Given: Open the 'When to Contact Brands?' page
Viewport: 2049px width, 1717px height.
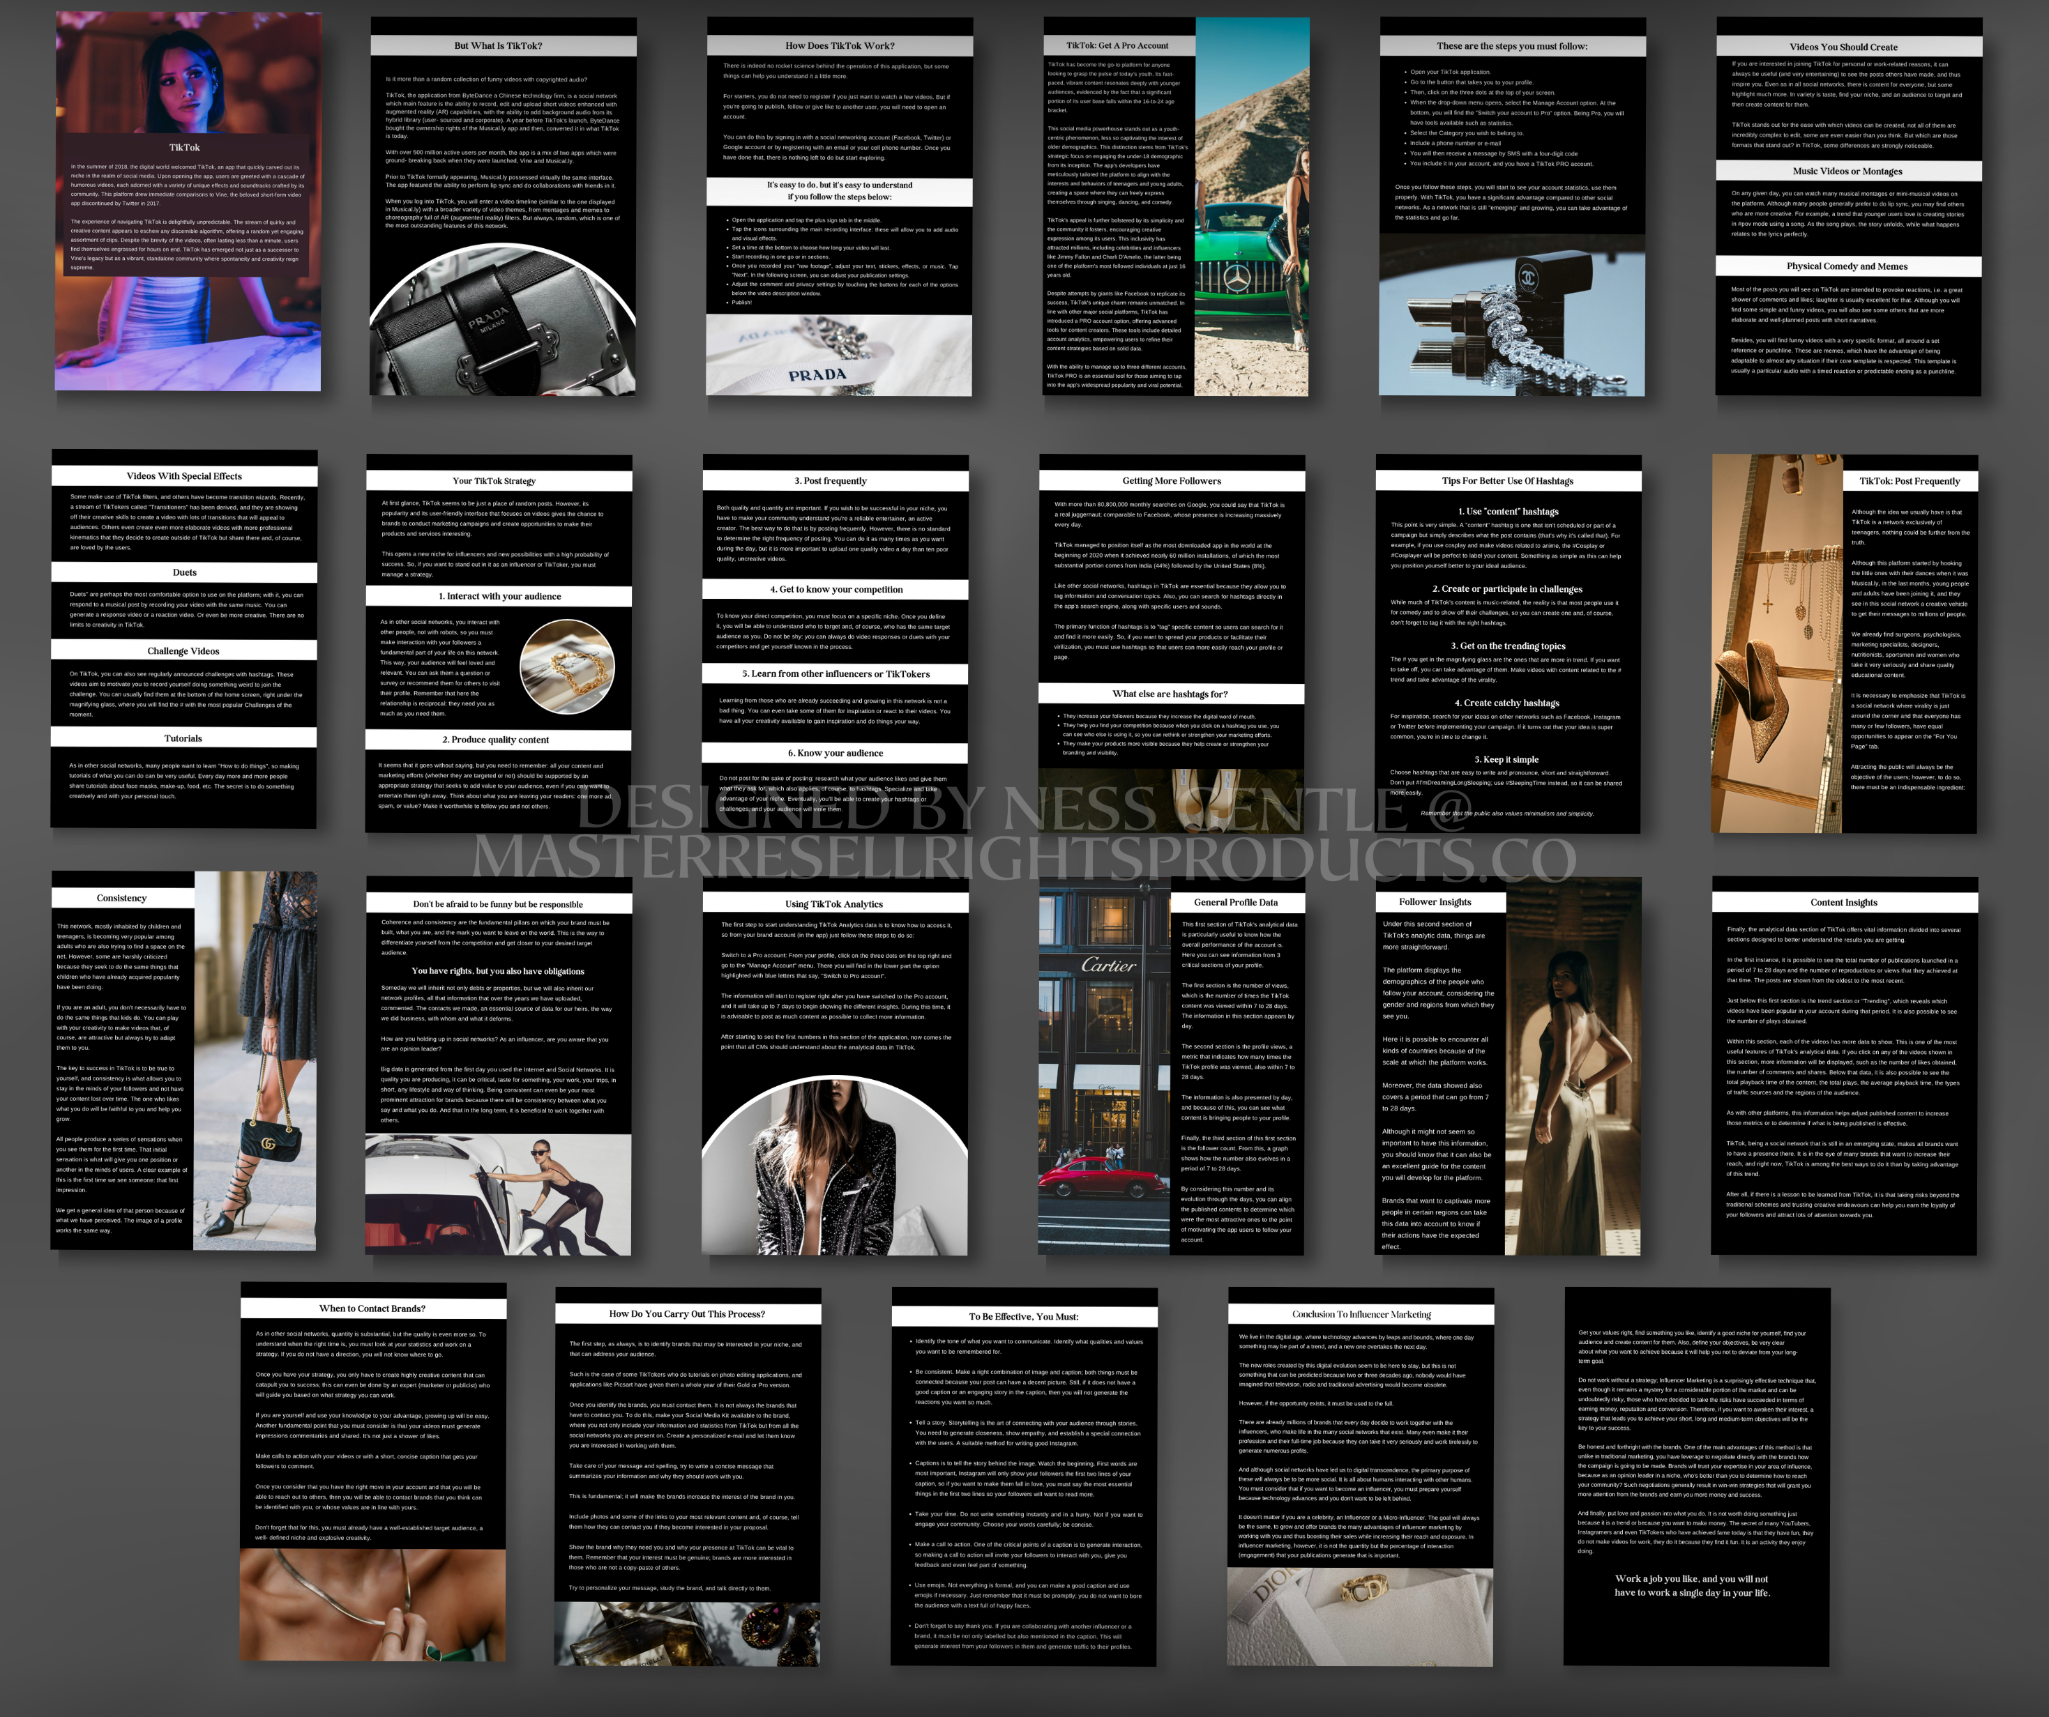Looking at the screenshot, I should [372, 1472].
